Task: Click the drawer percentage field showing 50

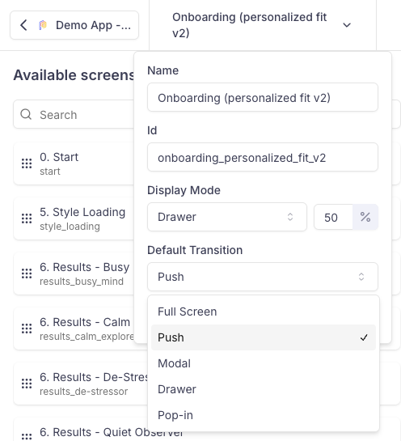Action: click(334, 217)
